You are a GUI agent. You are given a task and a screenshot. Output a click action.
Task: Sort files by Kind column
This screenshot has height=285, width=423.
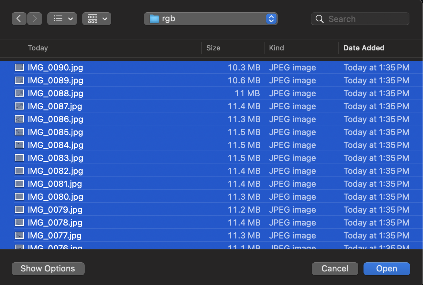coord(276,48)
